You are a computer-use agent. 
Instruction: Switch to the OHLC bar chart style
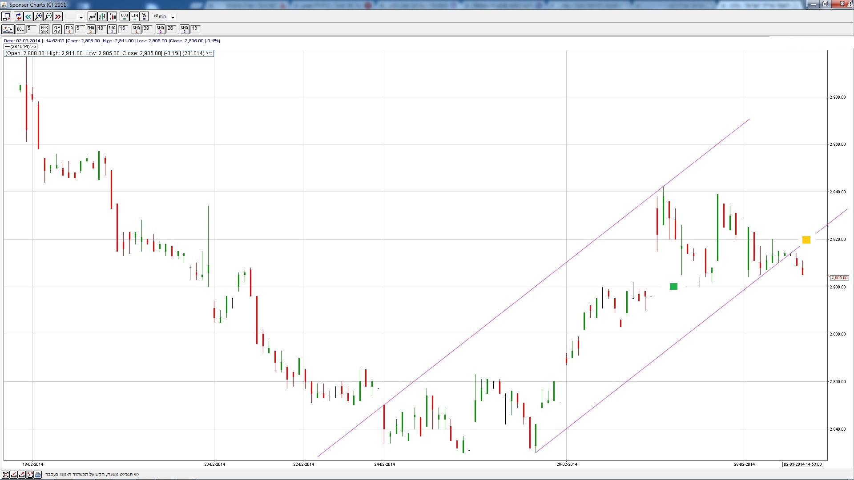102,16
